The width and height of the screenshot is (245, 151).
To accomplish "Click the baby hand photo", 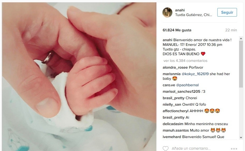I will pyautogui.click(x=79, y=77).
